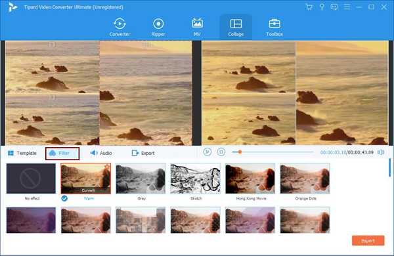394x256 pixels.
Task: Select top-left collage cell in editor
Action: coord(53,68)
